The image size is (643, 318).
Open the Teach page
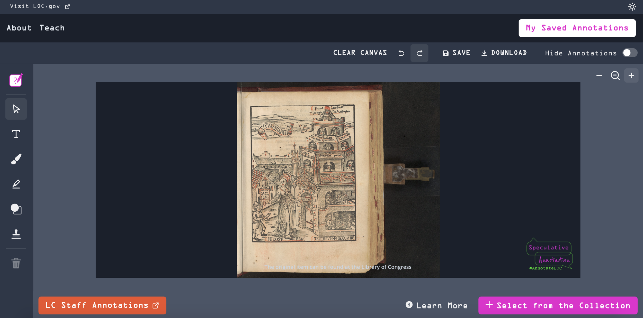[52, 28]
